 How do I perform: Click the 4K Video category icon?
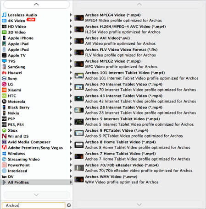[4, 21]
